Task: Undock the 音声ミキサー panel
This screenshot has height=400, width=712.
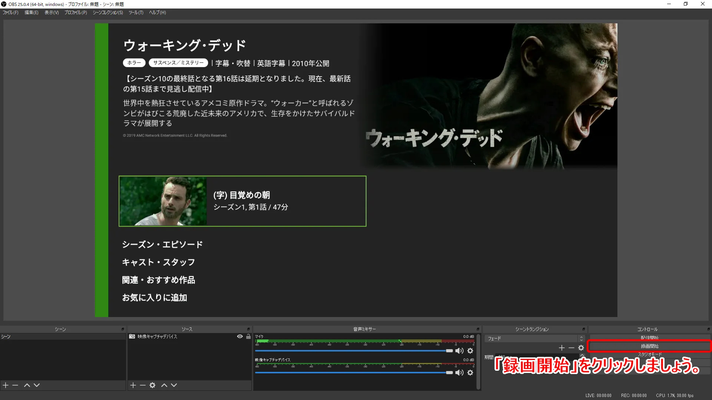Action: pyautogui.click(x=478, y=329)
